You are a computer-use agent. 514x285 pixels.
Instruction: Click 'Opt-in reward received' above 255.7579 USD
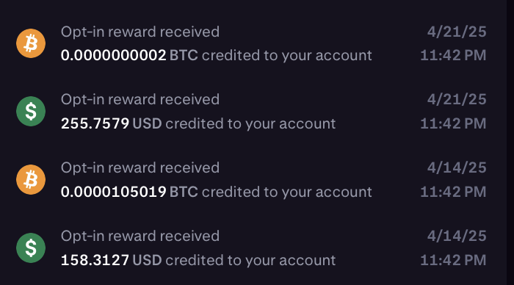point(140,99)
